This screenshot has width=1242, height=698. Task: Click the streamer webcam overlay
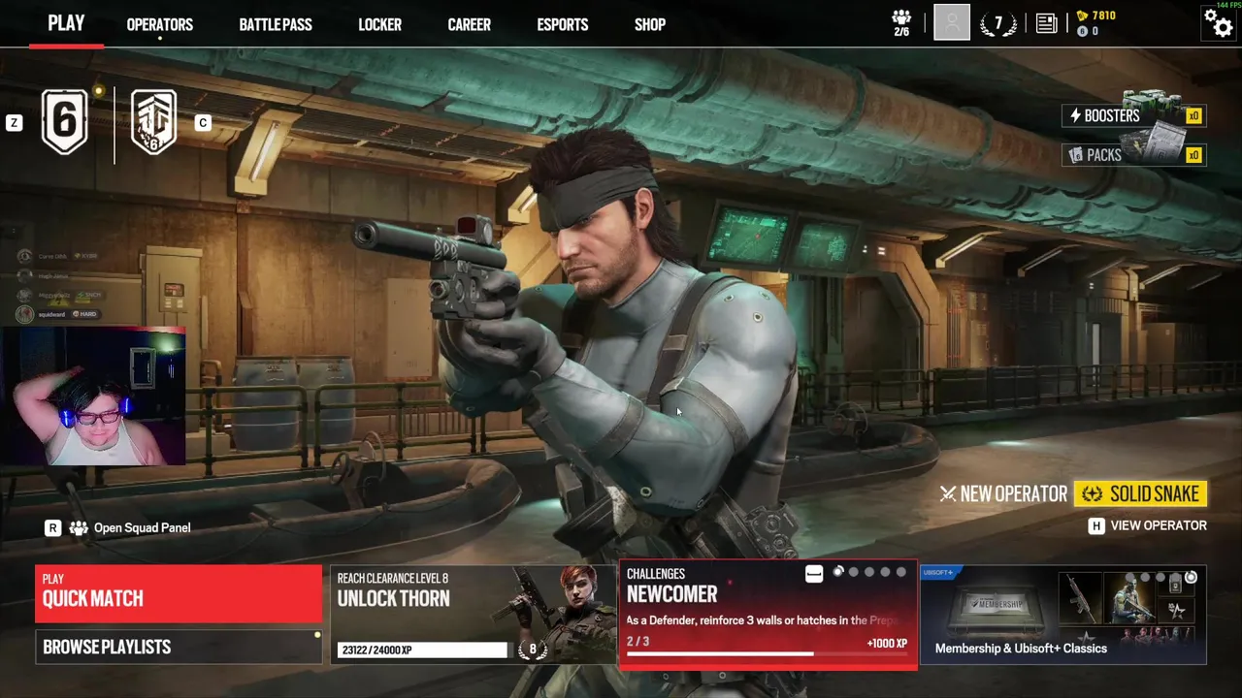coord(93,396)
